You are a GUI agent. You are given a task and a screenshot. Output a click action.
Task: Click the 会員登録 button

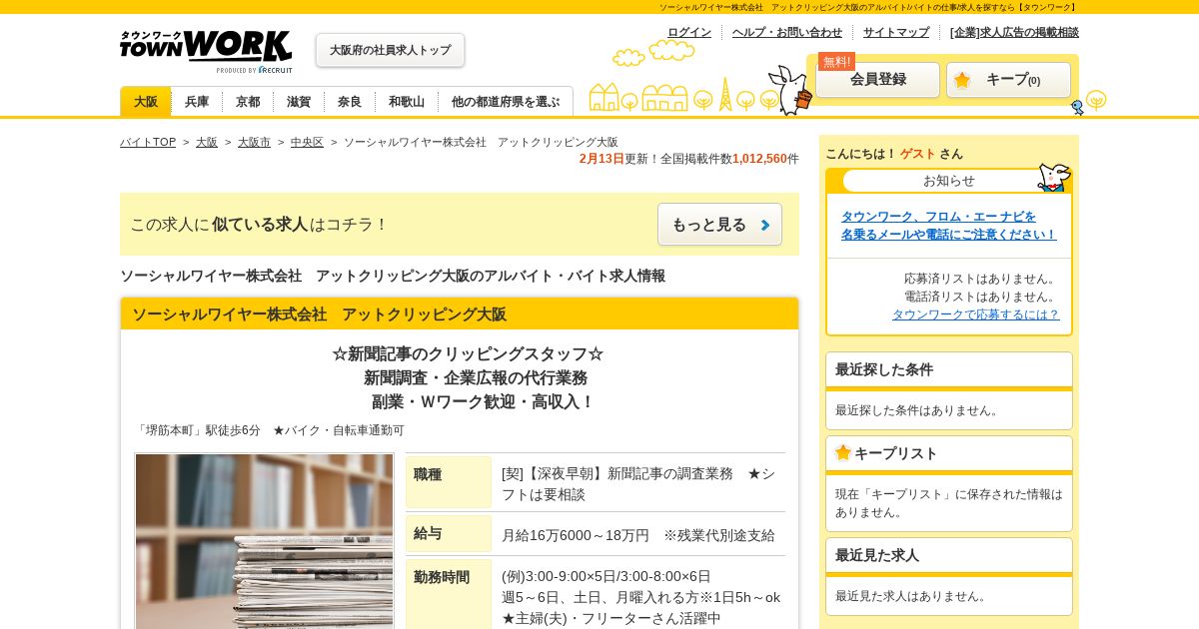tap(878, 80)
